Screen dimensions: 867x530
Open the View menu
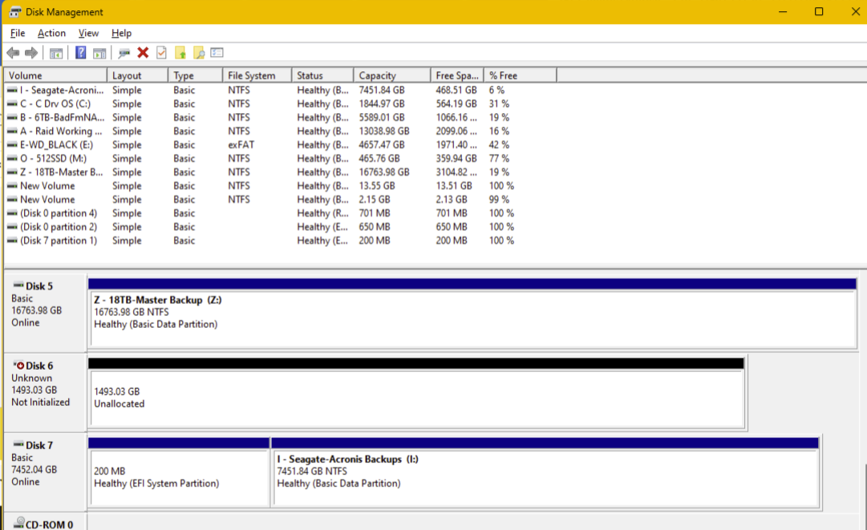coord(88,33)
